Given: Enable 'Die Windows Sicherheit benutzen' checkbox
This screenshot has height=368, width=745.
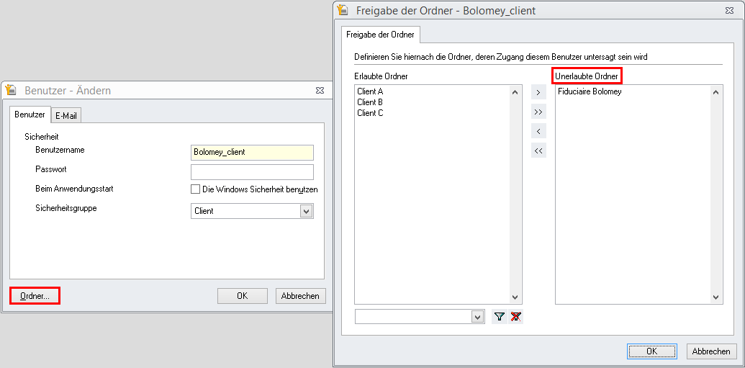Looking at the screenshot, I should pos(195,189).
